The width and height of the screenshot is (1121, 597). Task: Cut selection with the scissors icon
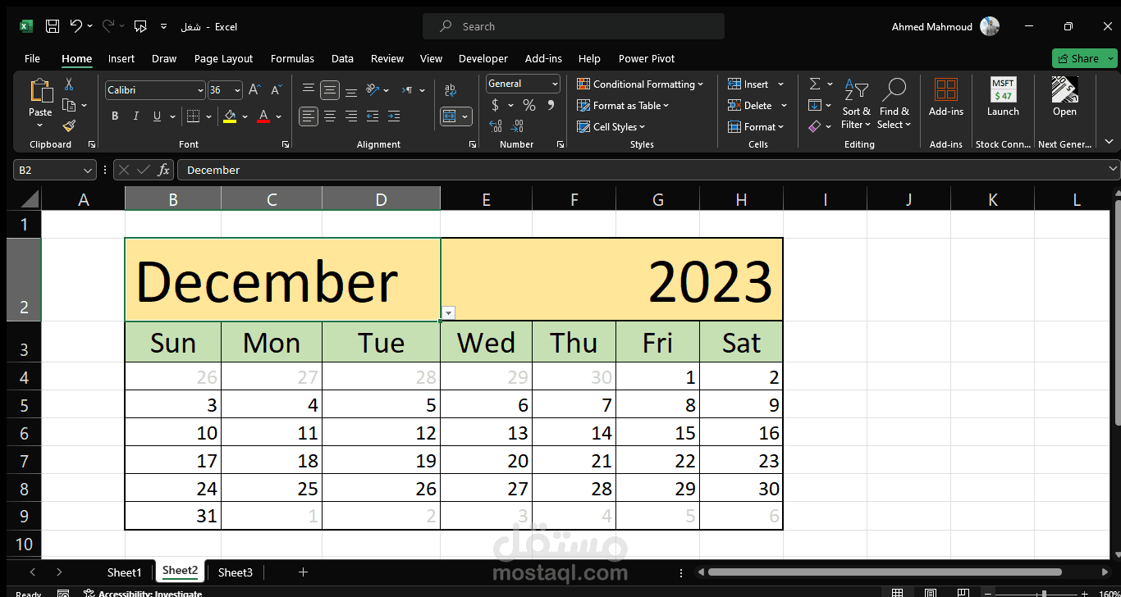pyautogui.click(x=69, y=84)
